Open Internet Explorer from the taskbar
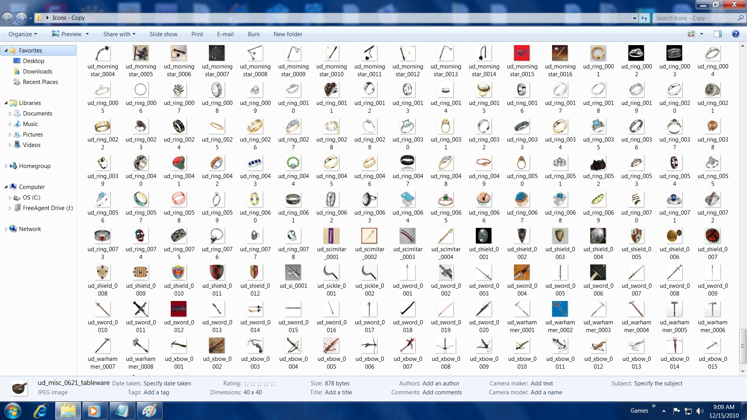Screen dimensions: 747x420 [40, 411]
